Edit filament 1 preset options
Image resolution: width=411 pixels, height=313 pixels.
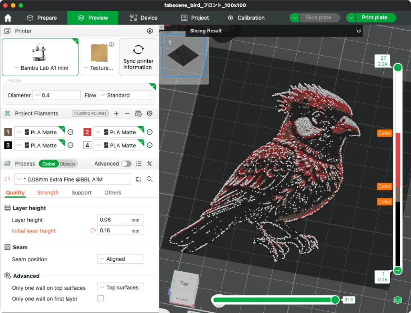click(71, 132)
